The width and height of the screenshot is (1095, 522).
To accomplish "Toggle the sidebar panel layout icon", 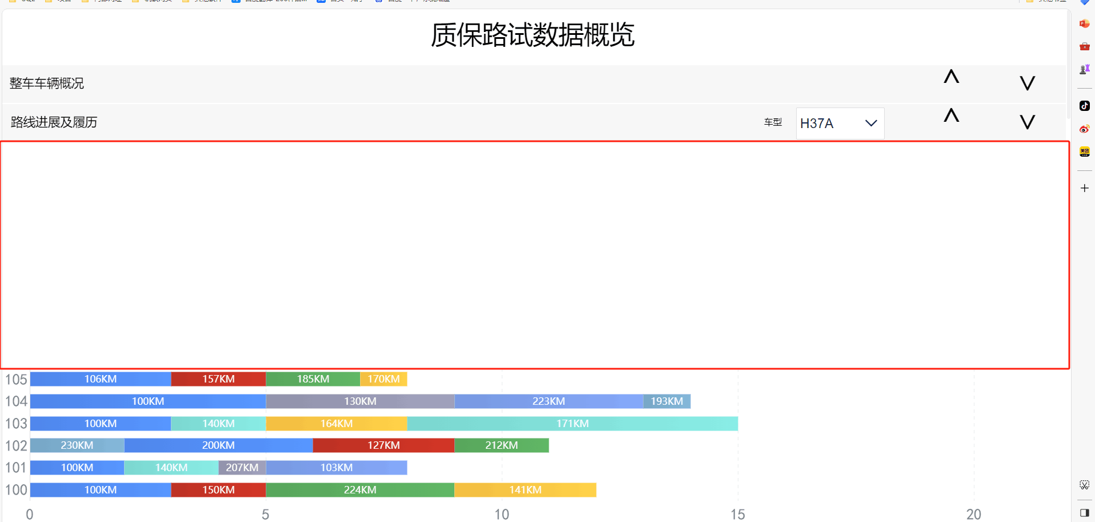I will [x=1084, y=512].
